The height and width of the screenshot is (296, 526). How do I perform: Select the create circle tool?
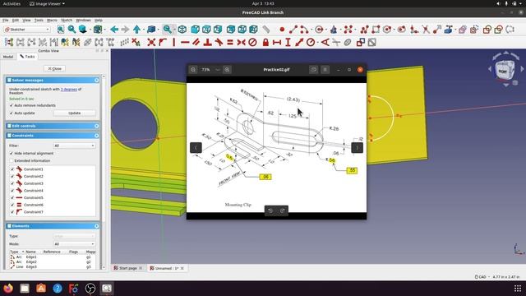coord(319,30)
